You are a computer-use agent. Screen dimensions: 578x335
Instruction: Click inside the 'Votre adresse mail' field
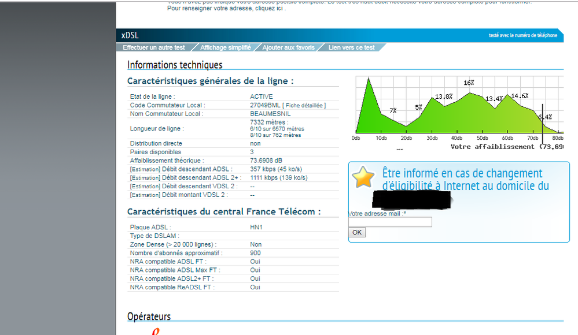[390, 222]
